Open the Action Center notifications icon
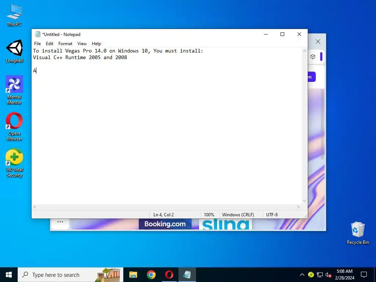 pyautogui.click(x=364, y=275)
